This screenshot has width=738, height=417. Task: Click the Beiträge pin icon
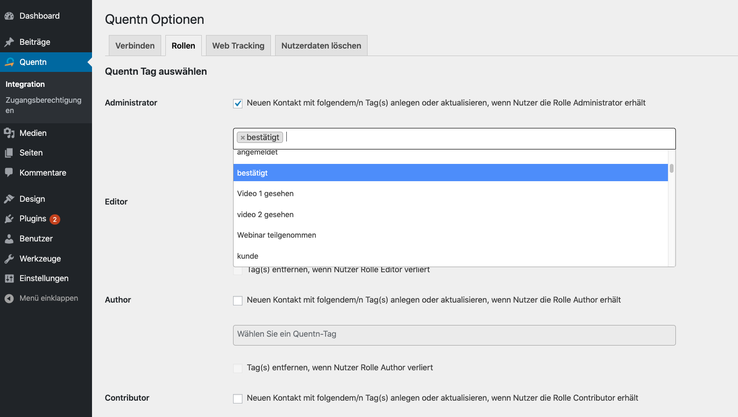pyautogui.click(x=9, y=42)
